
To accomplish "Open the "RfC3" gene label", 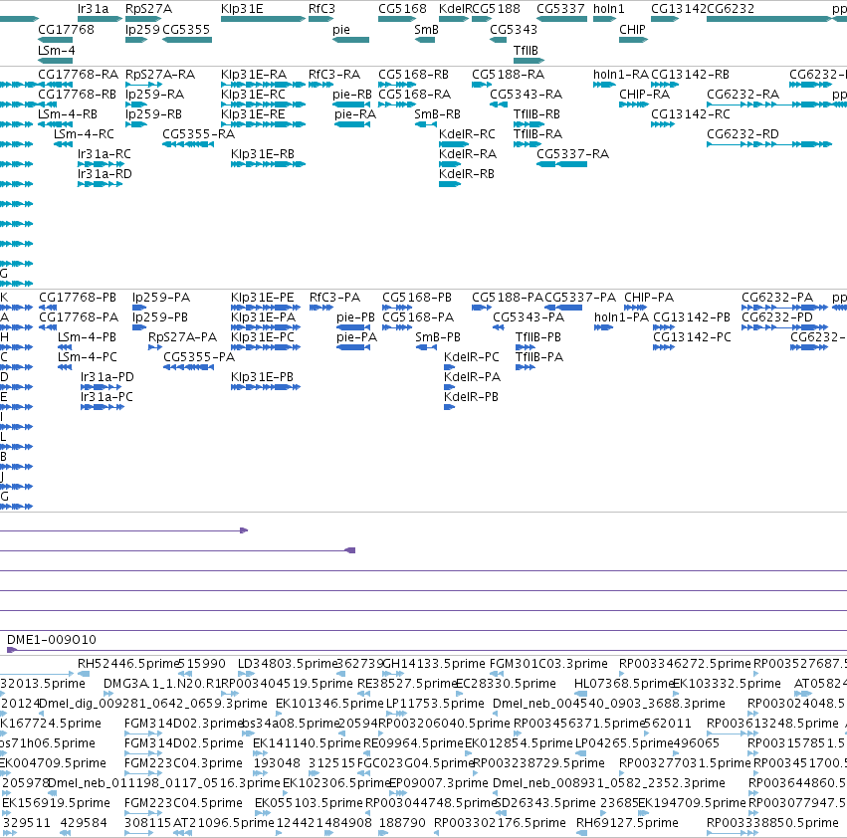I will [321, 9].
